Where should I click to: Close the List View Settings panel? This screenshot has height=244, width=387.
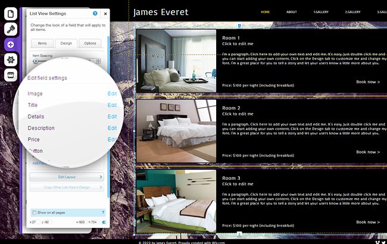click(x=105, y=14)
